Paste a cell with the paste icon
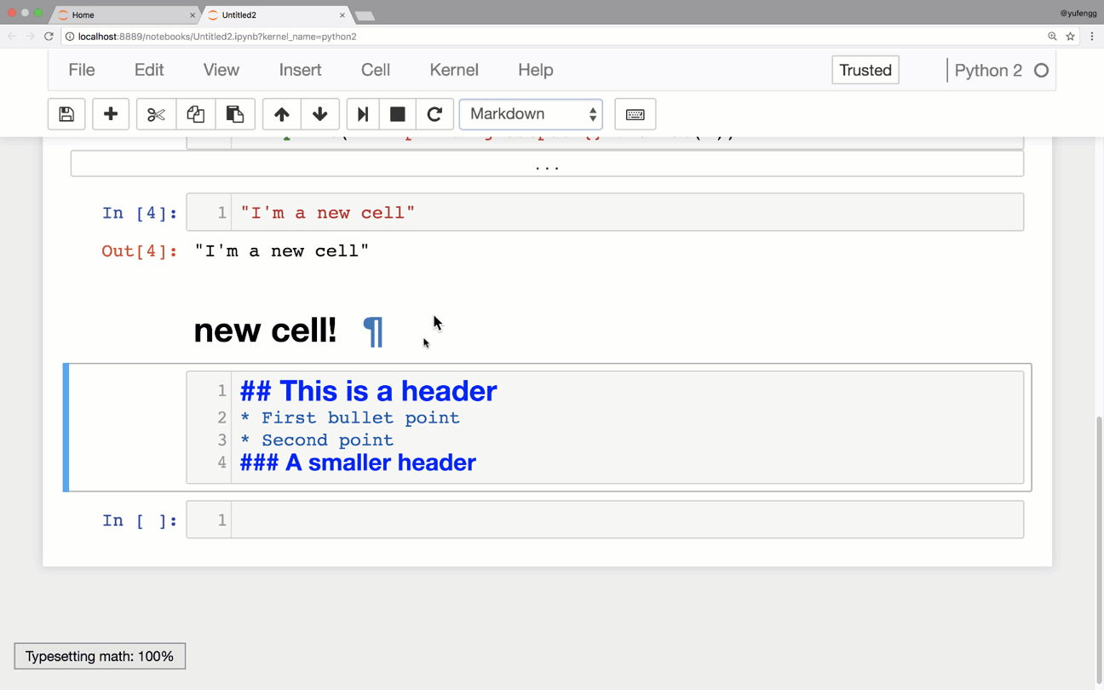The height and width of the screenshot is (690, 1104). coord(235,113)
